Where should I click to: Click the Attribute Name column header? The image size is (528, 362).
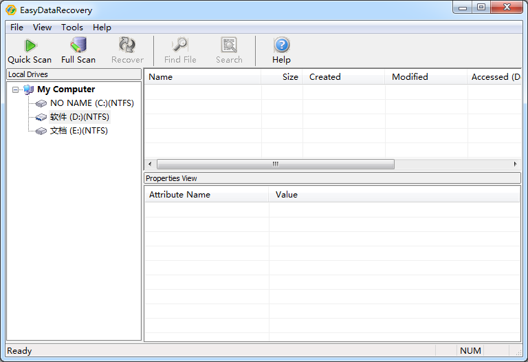point(206,195)
